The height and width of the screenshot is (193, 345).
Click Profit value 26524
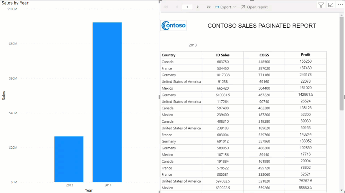pyautogui.click(x=306, y=101)
